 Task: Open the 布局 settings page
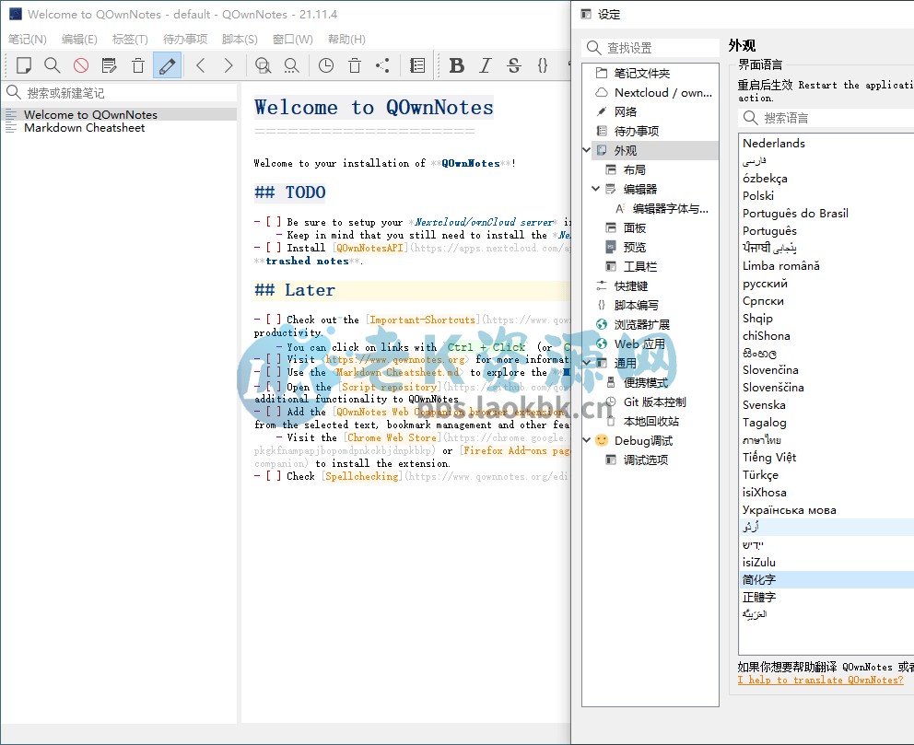coord(634,169)
